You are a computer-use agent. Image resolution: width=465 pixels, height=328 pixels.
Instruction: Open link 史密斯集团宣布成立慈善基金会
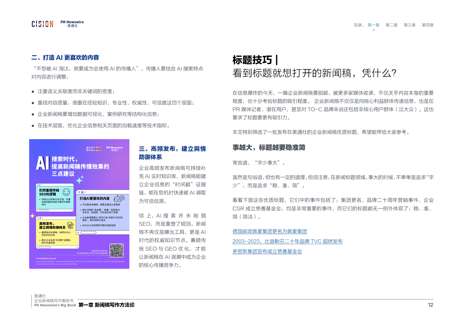[x=267, y=252]
